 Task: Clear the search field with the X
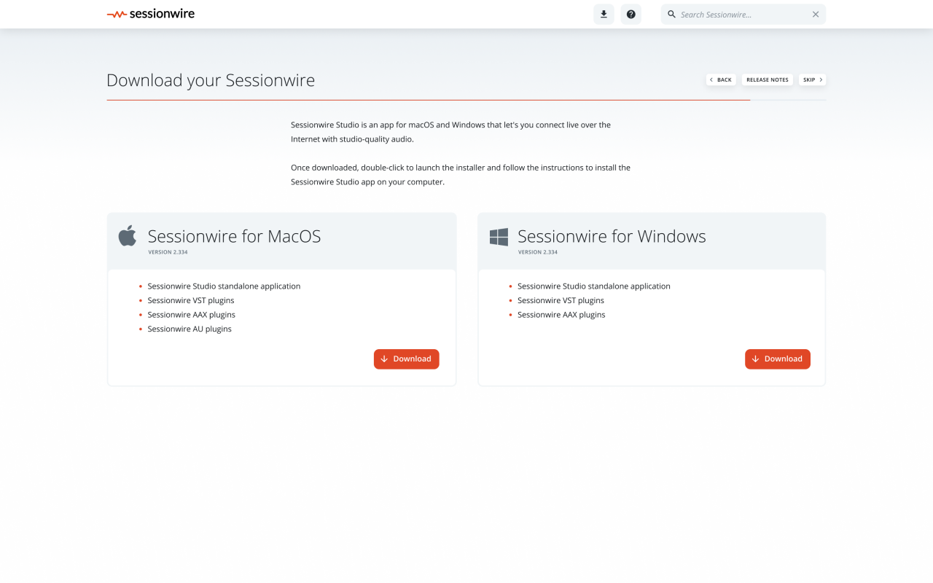816,14
